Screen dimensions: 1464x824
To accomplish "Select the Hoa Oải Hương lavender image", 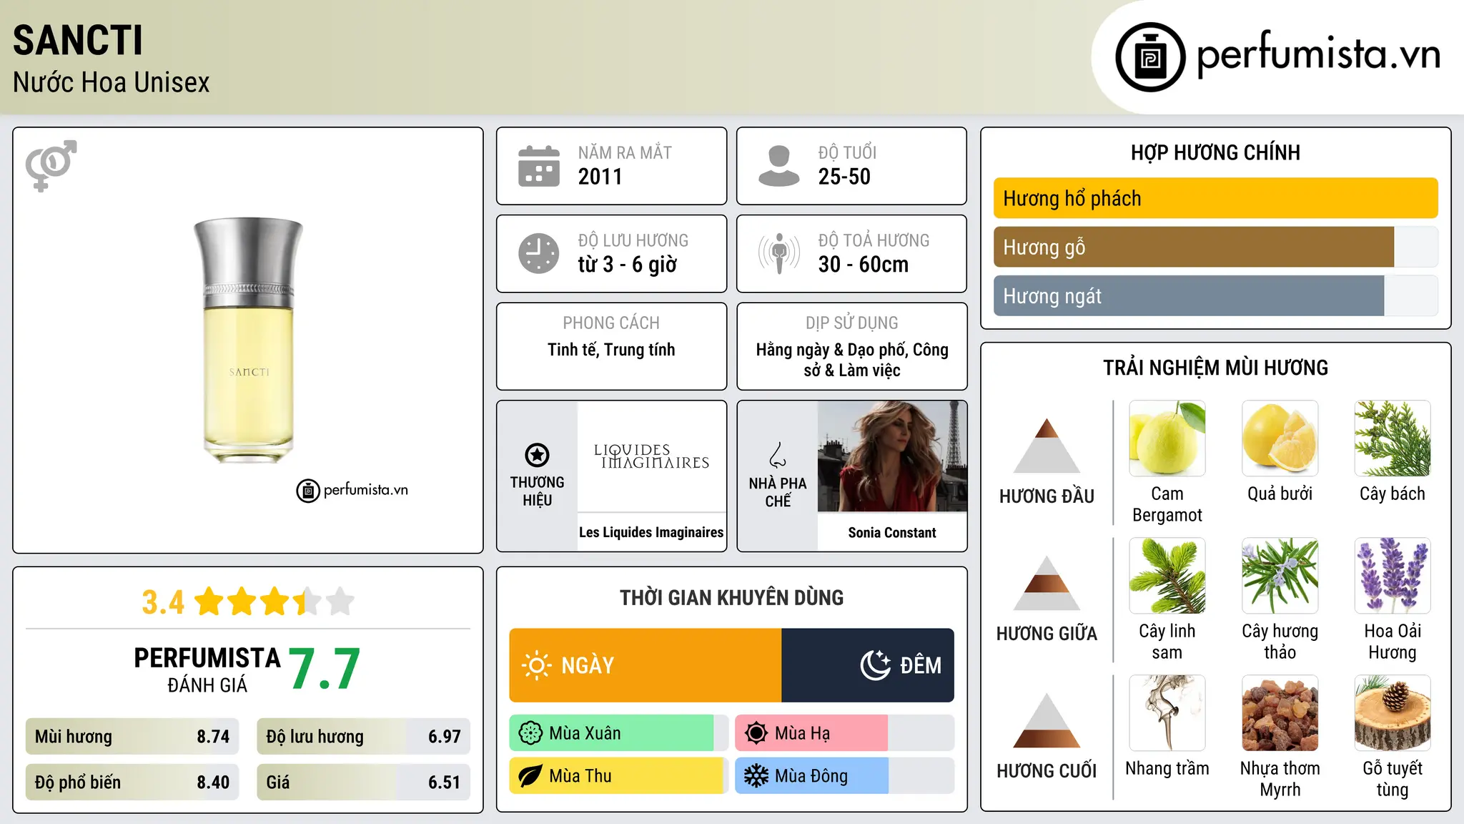I will 1393,576.
